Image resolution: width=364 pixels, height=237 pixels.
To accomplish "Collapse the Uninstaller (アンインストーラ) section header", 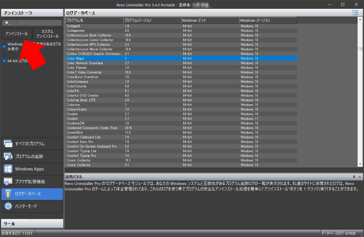I will (32, 13).
